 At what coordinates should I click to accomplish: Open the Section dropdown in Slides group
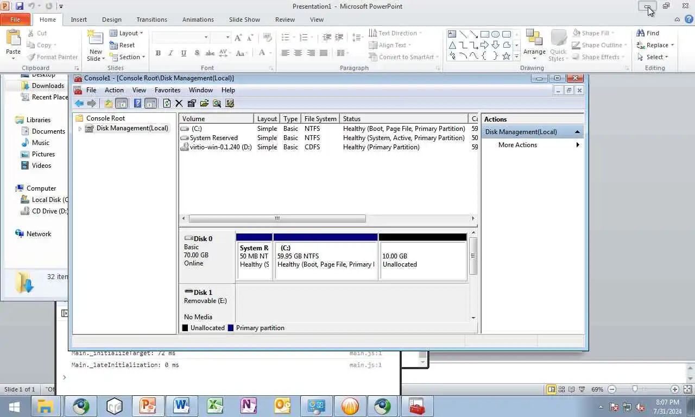pos(127,57)
